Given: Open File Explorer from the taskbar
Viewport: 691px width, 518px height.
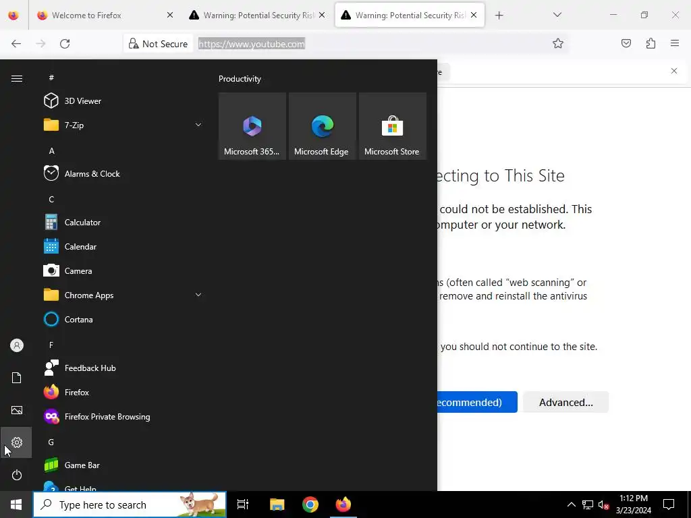Looking at the screenshot, I should tap(277, 505).
